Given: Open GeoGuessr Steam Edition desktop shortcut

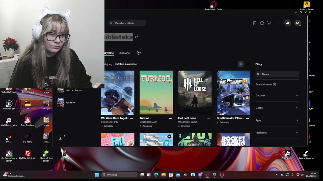Looking at the screenshot, I should [x=9, y=156].
